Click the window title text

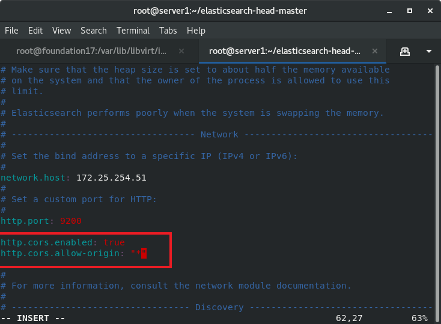pyautogui.click(x=220, y=11)
